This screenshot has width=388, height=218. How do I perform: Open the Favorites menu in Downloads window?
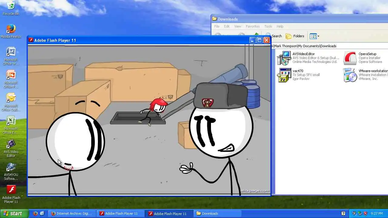[253, 26]
